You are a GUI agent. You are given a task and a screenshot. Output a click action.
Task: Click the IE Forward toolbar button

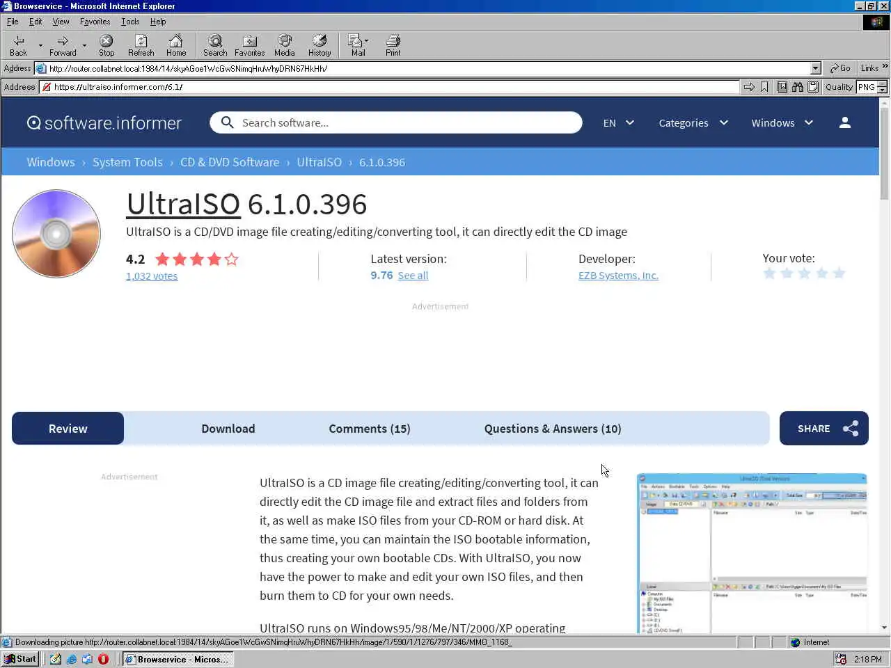click(63, 45)
